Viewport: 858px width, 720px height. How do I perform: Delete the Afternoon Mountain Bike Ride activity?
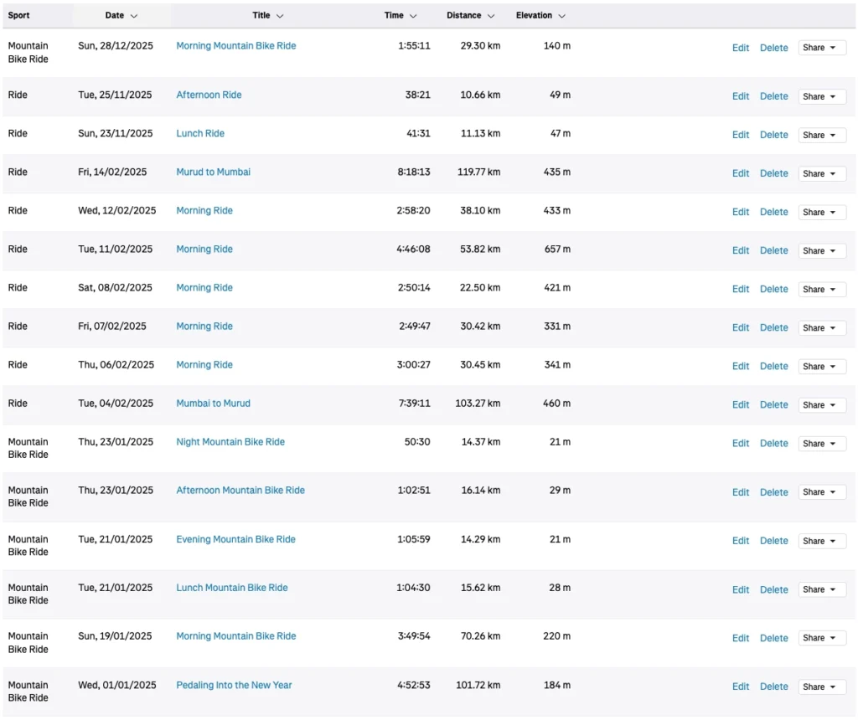click(773, 492)
